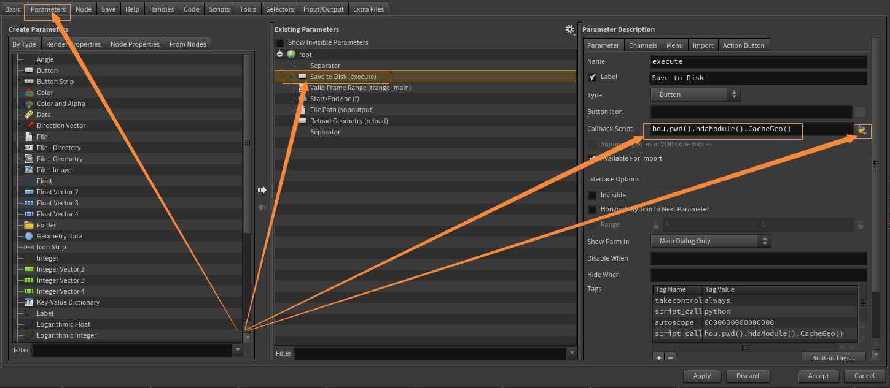Select Icon Strip parameter type
Viewport: 890px width, 388px height.
[51, 247]
